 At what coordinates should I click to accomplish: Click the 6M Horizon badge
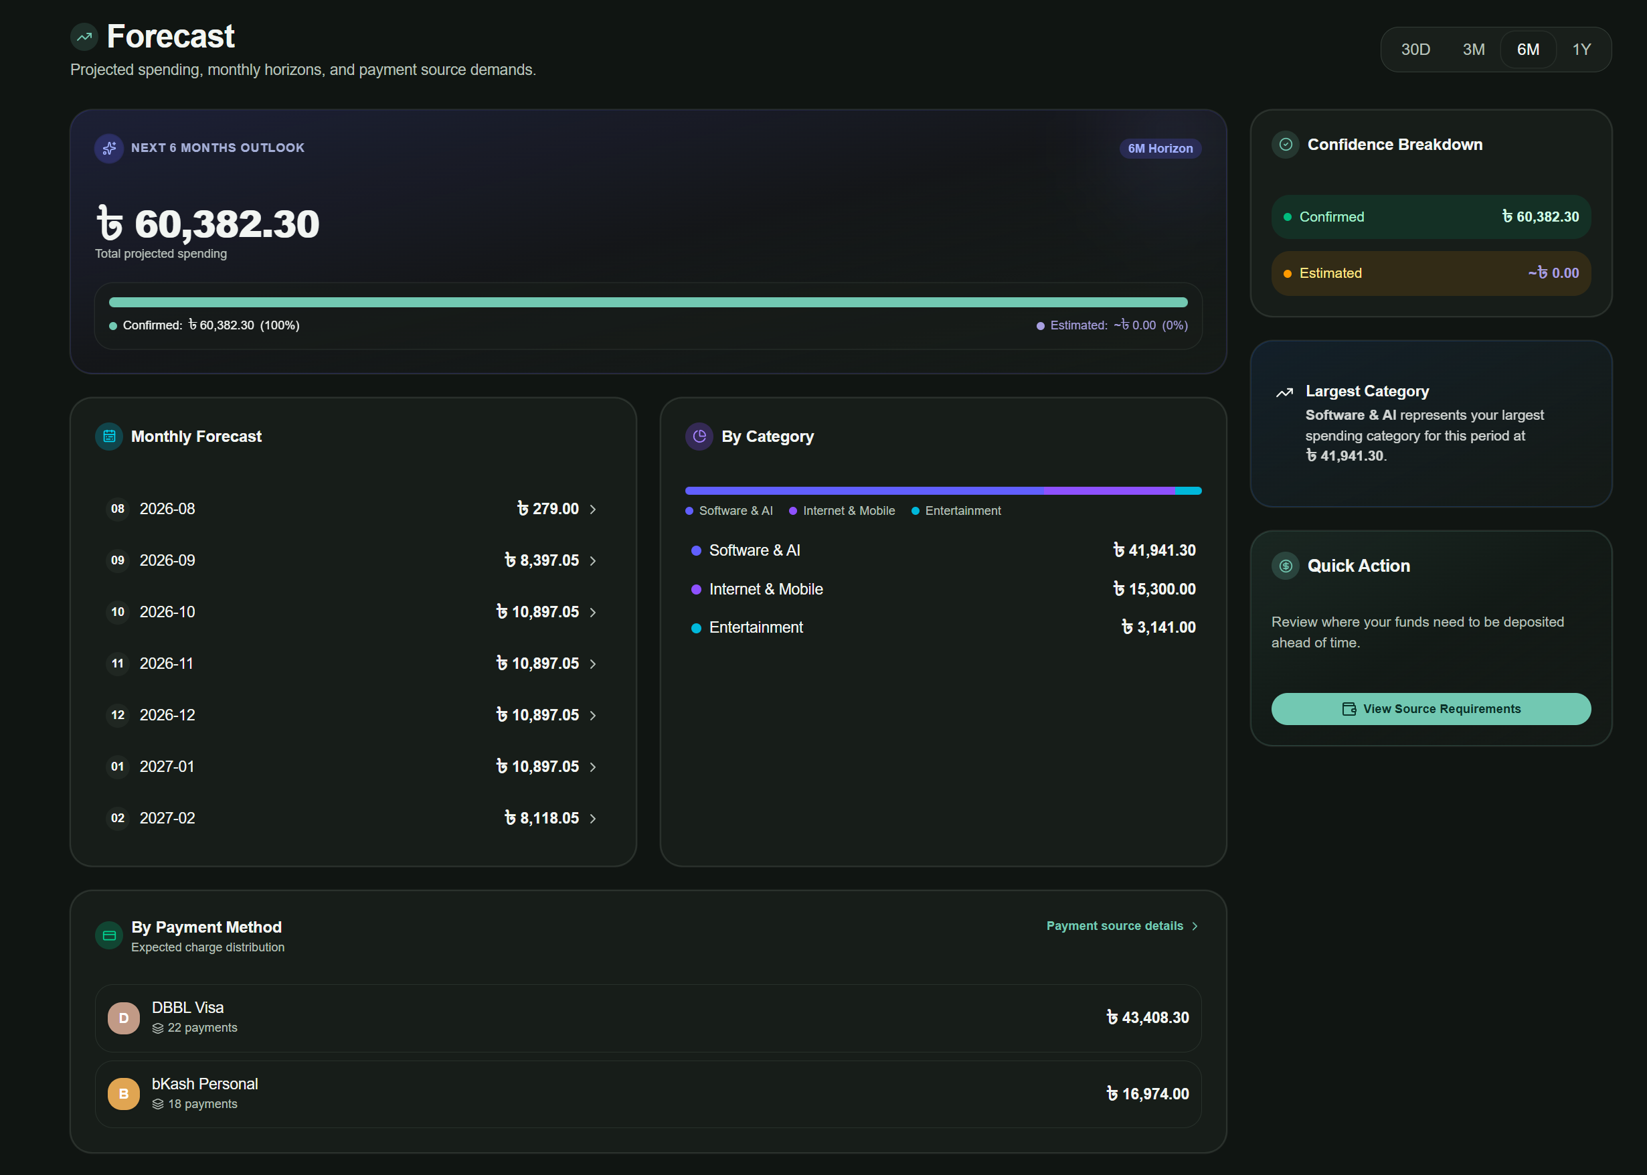tap(1160, 149)
